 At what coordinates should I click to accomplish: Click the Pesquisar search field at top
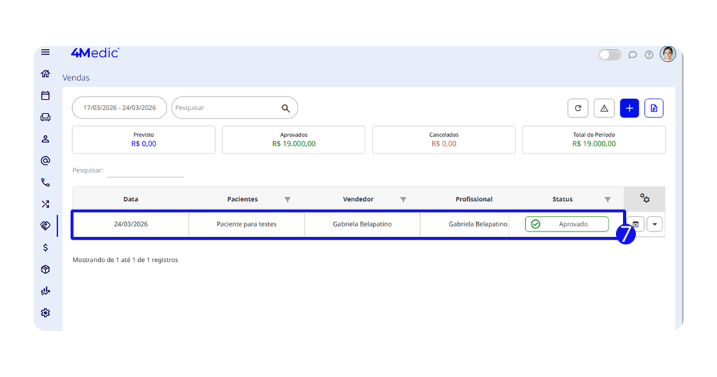(226, 108)
